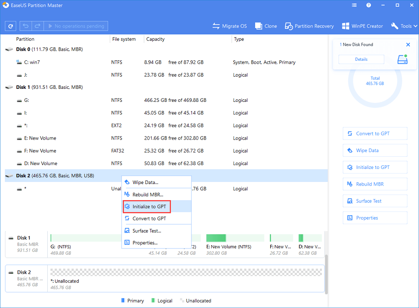The height and width of the screenshot is (308, 419).
Task: Select Rebuild MBR... in context menu
Action: tap(147, 194)
